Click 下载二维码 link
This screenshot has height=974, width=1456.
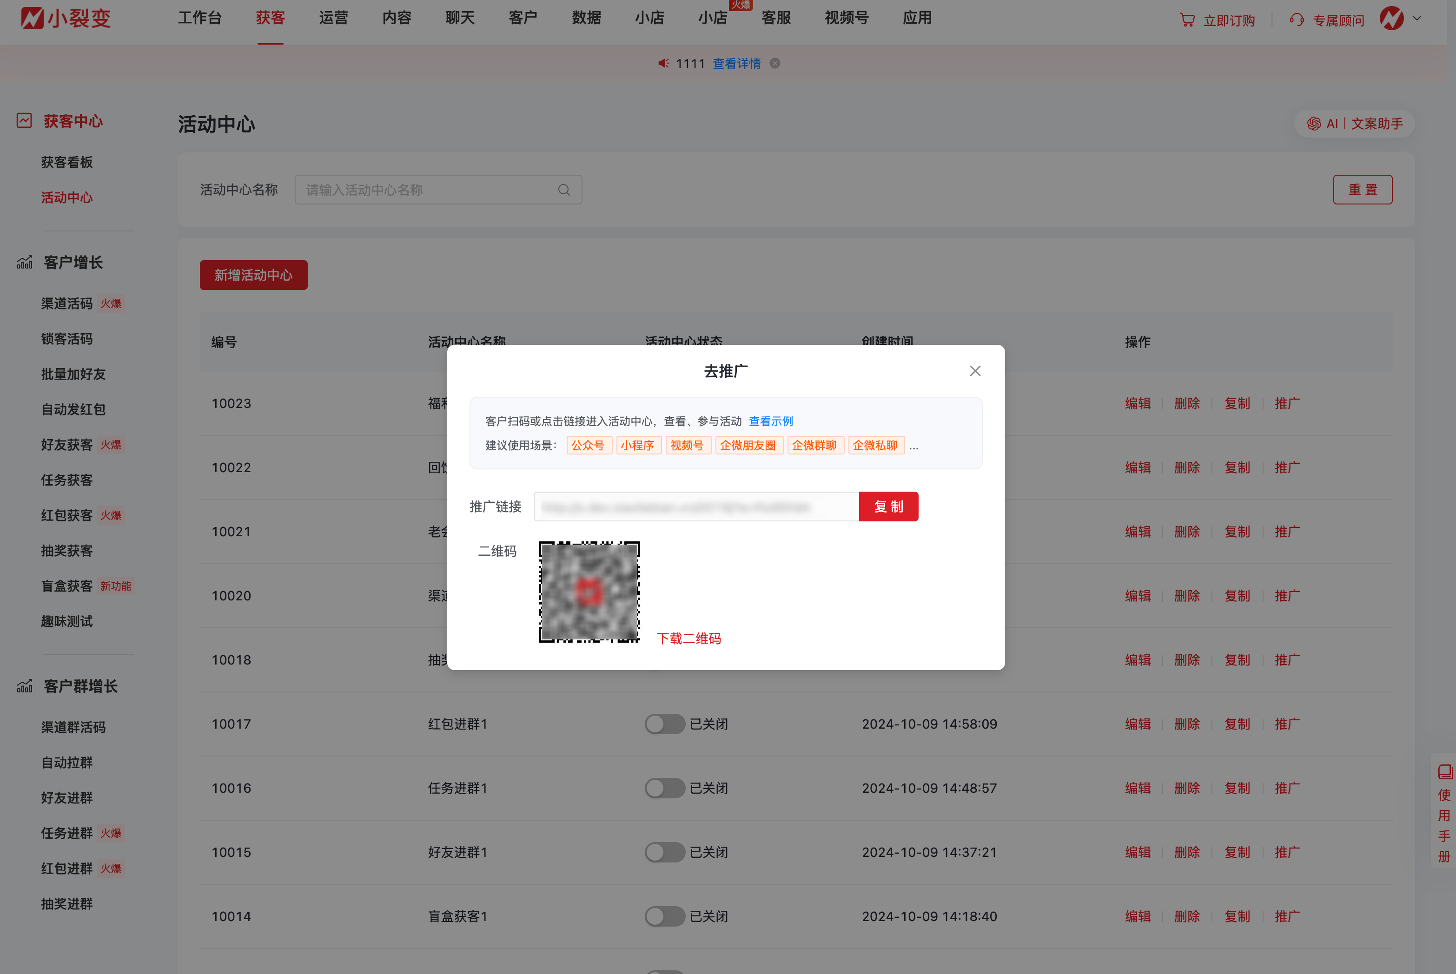click(688, 638)
